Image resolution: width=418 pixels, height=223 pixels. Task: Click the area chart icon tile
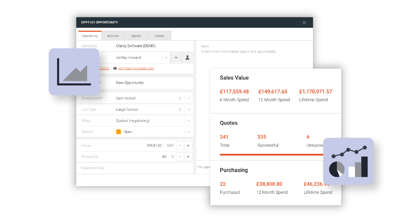74,72
